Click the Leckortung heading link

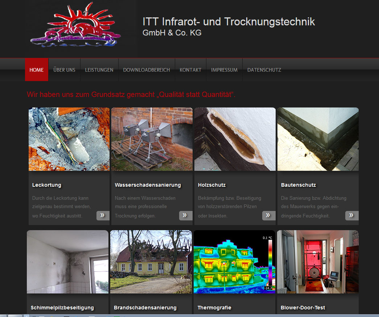point(47,185)
